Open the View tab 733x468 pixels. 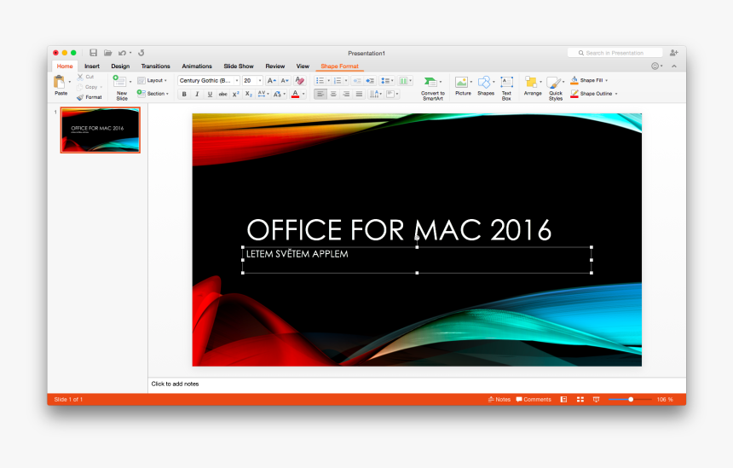[x=303, y=66]
